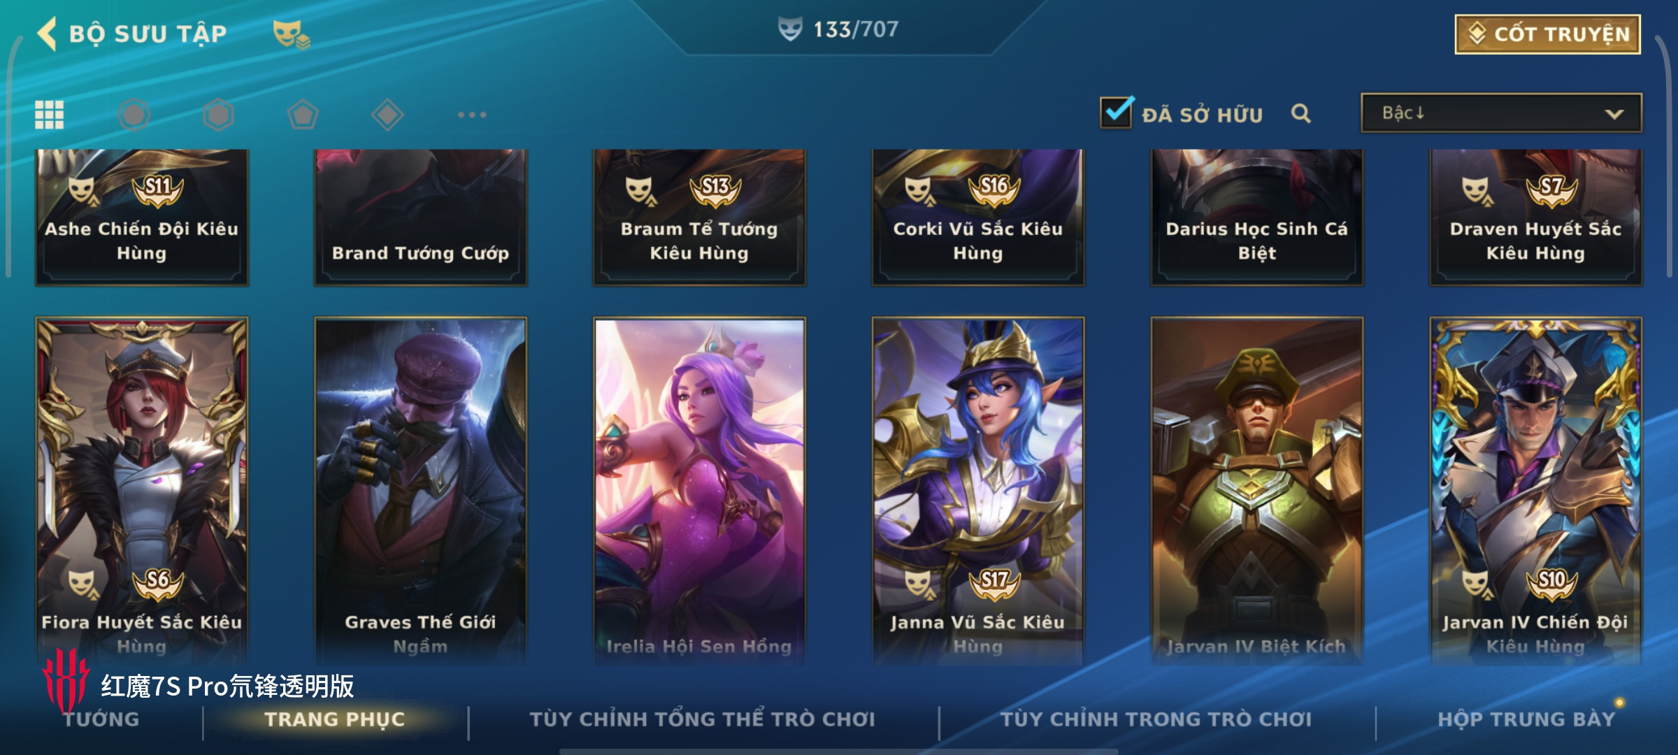Open Tùy Chỉnh Trong Trò Chơi tab
The width and height of the screenshot is (1678, 755).
(1156, 719)
